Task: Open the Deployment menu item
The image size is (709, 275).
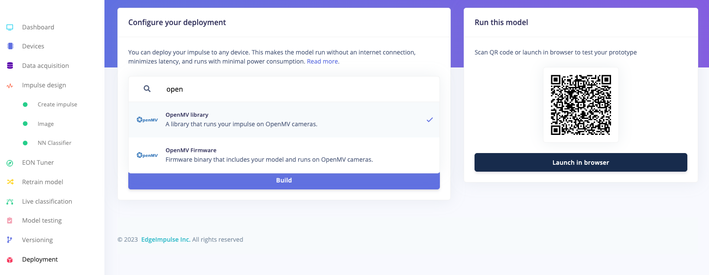Action: (40, 259)
